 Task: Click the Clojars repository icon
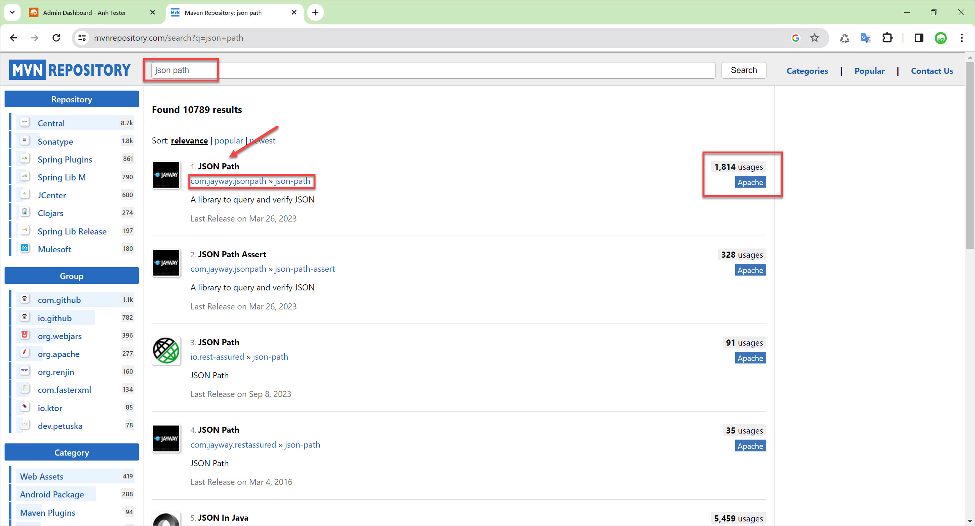pos(25,212)
